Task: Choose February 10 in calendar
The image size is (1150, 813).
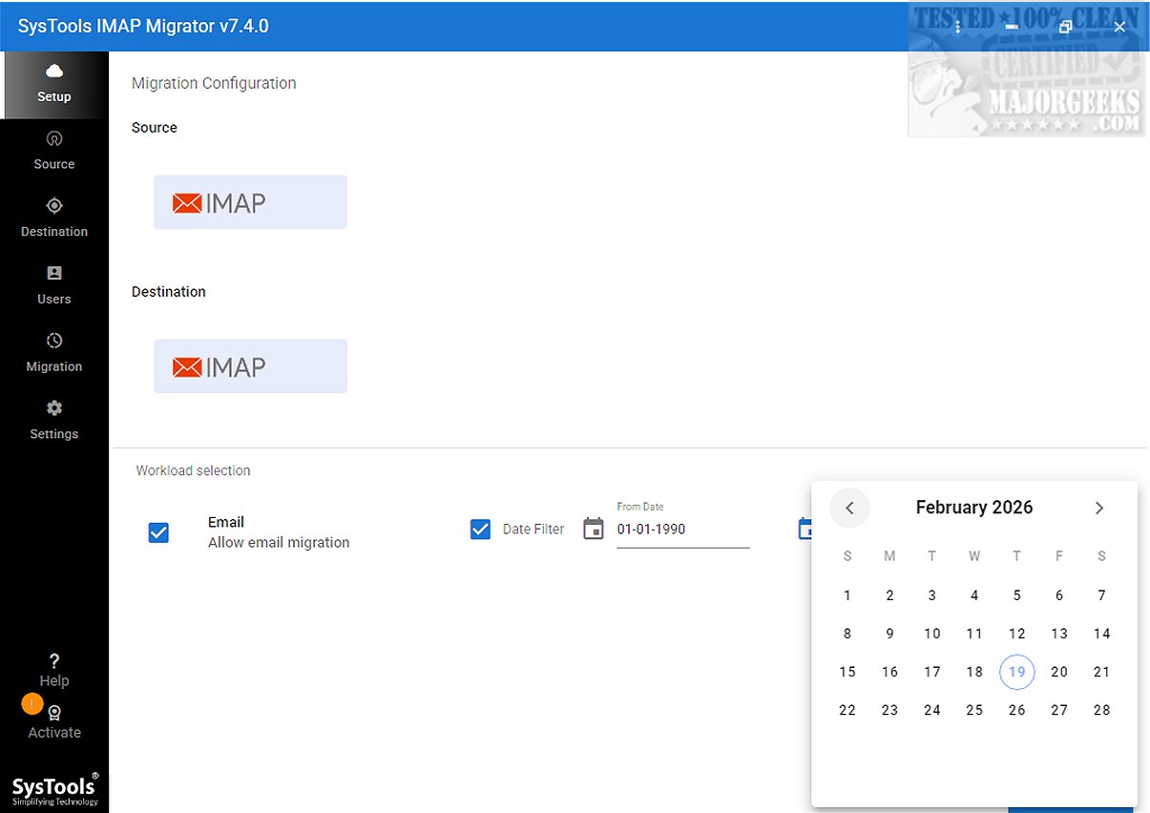Action: pos(932,634)
